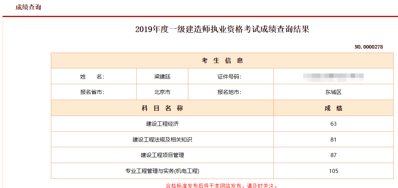398x188 pixels.
Task: Select the 北京市 province value
Action: [x=162, y=92]
